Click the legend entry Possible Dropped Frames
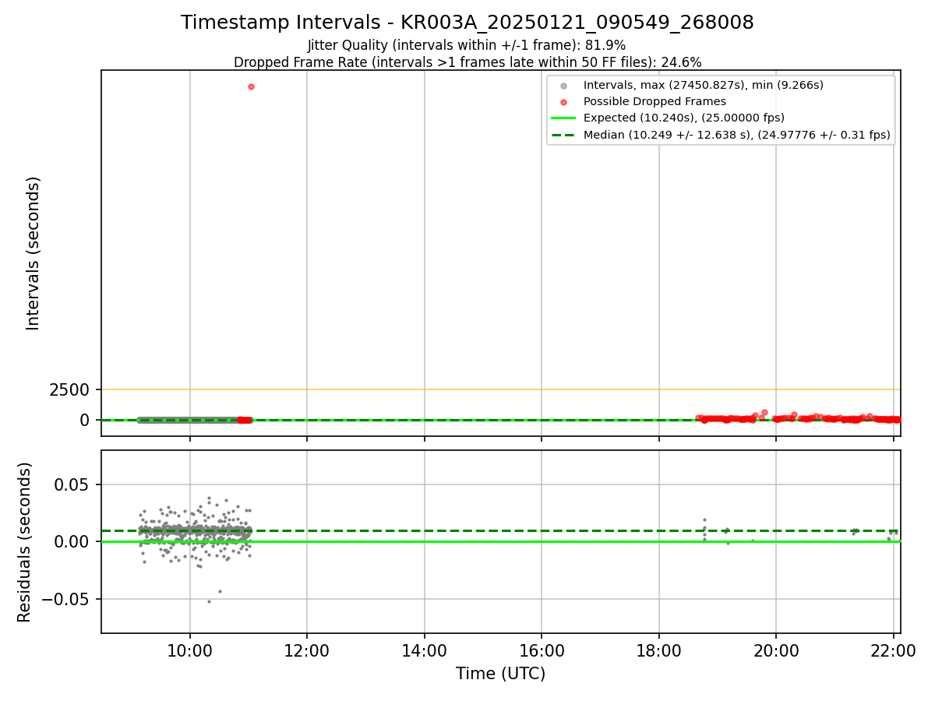The width and height of the screenshot is (935, 701). (x=654, y=101)
